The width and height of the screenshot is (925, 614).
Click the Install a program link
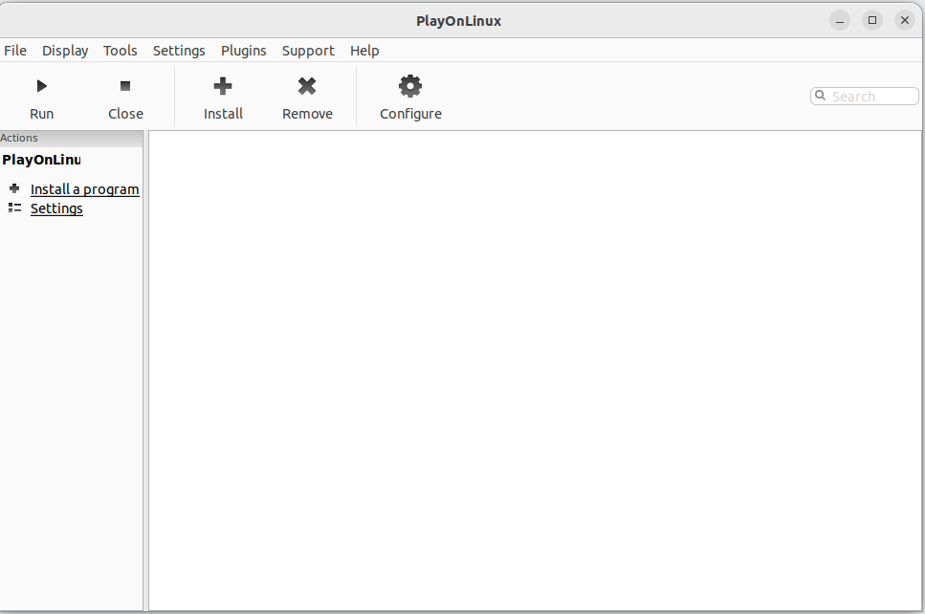click(85, 188)
